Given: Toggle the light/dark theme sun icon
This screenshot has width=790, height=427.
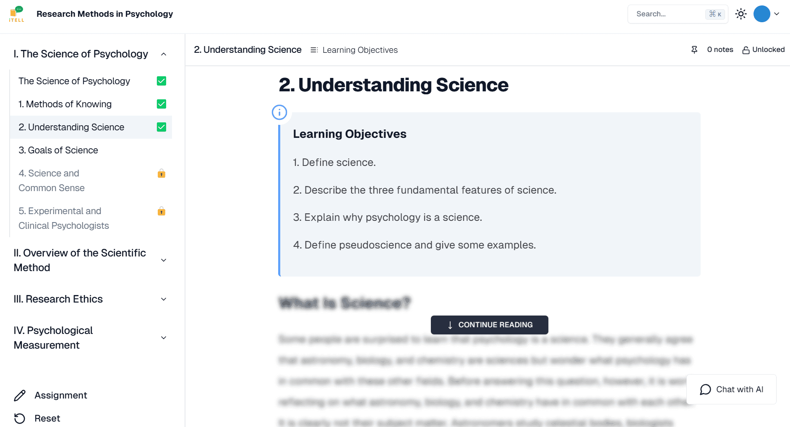Looking at the screenshot, I should tap(741, 14).
